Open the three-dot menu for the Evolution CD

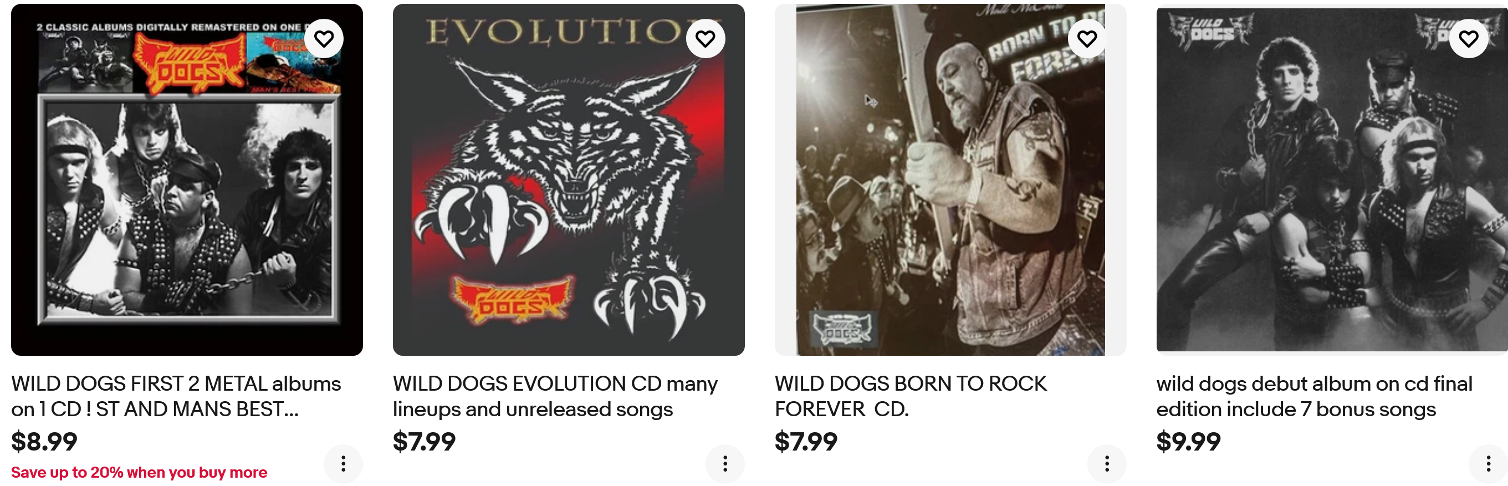click(x=725, y=464)
